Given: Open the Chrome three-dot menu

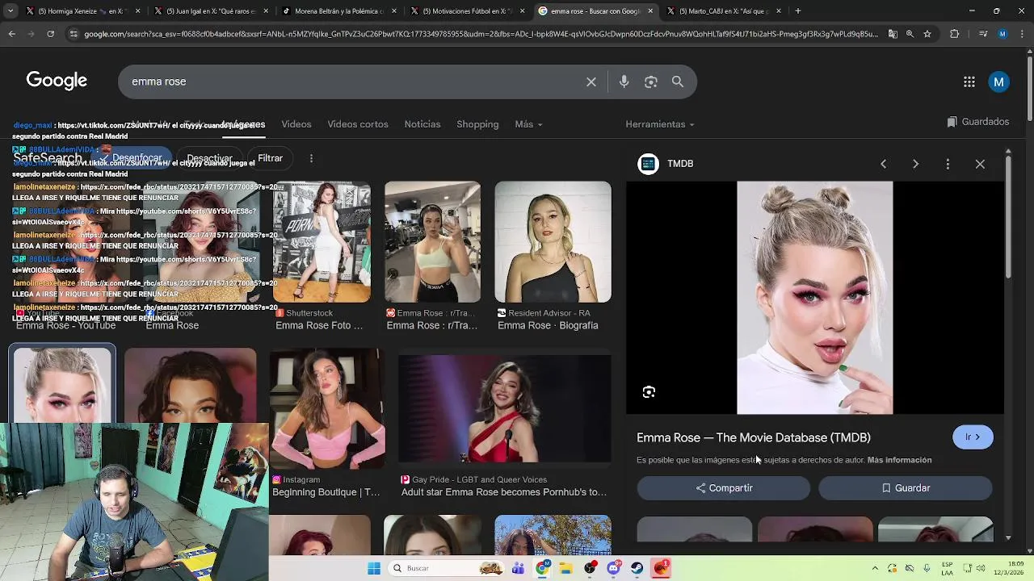Looking at the screenshot, I should click(1023, 34).
